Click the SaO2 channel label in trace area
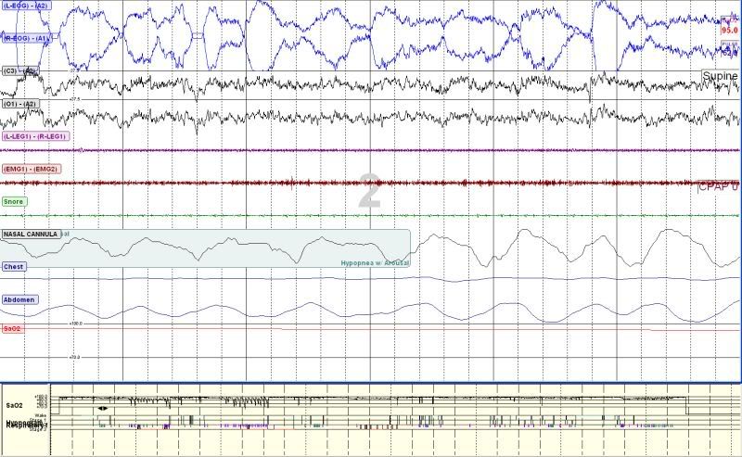 click(13, 328)
